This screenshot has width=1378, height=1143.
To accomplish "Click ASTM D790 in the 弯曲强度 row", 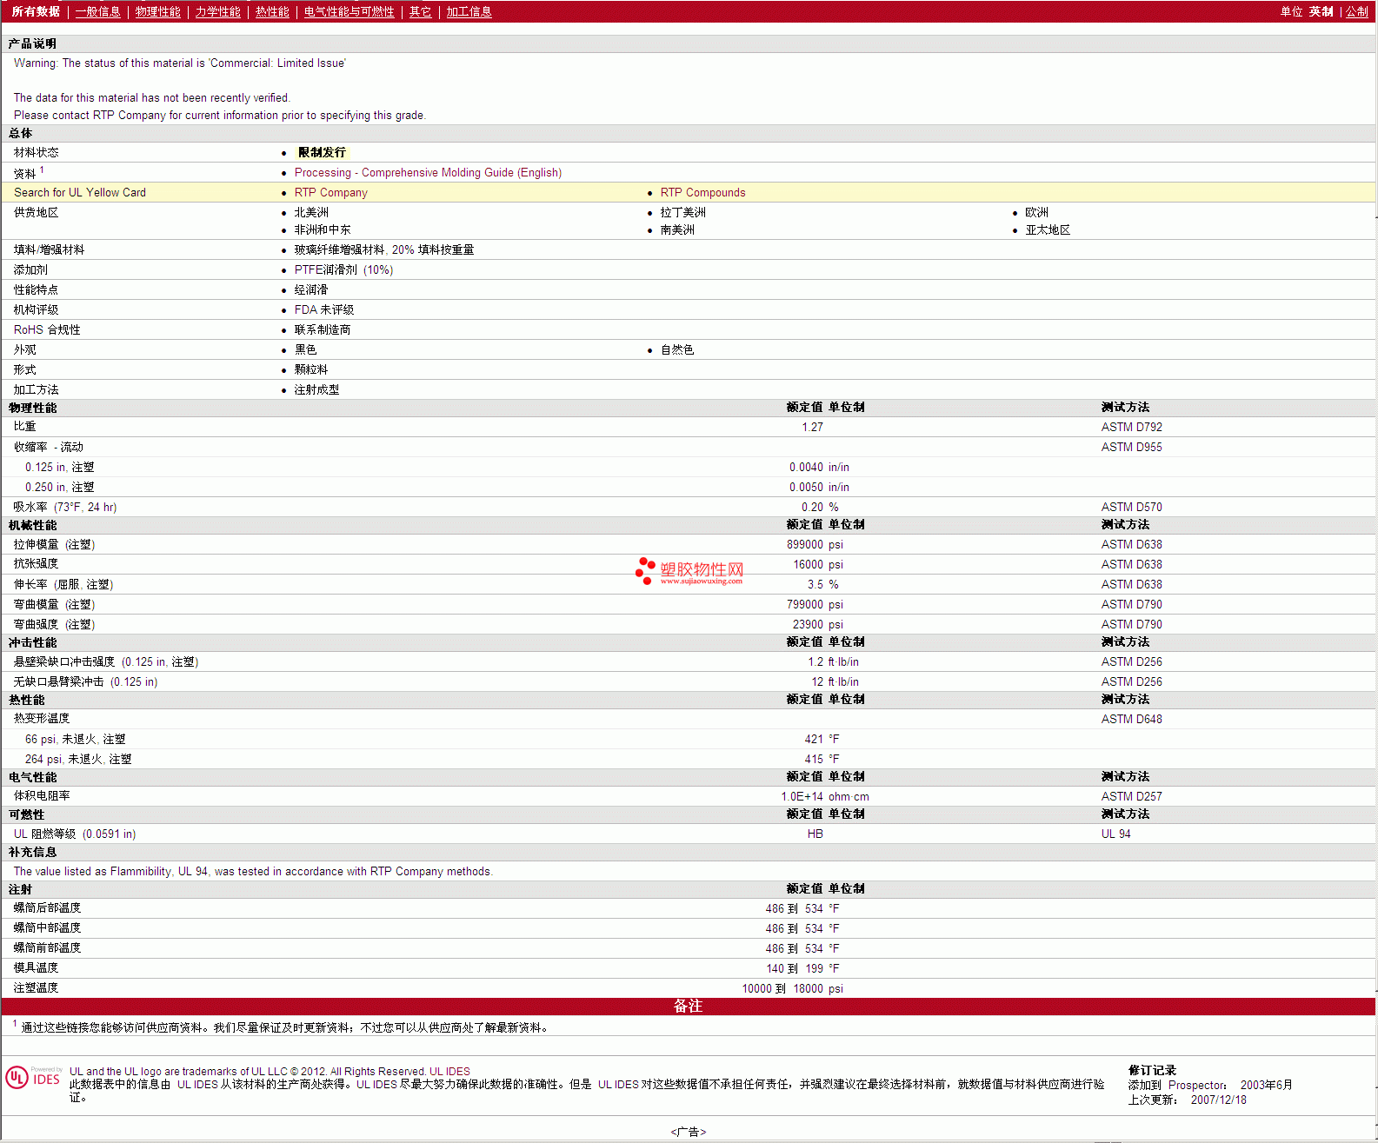I will coord(1131,624).
